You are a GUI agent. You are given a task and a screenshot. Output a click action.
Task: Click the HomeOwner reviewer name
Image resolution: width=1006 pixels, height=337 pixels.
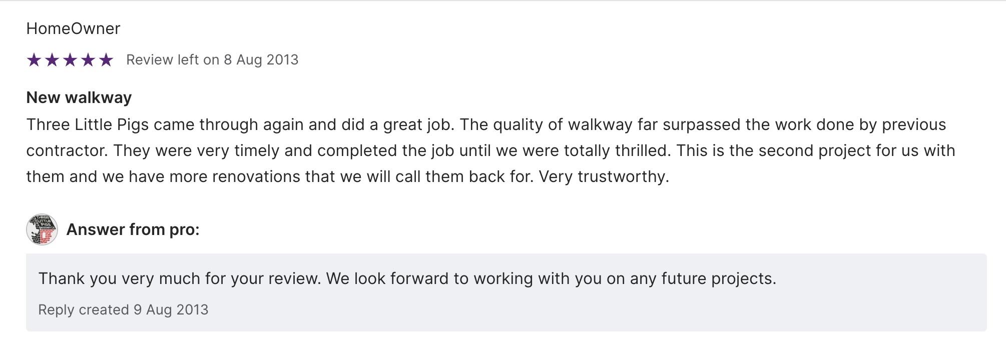pos(73,28)
